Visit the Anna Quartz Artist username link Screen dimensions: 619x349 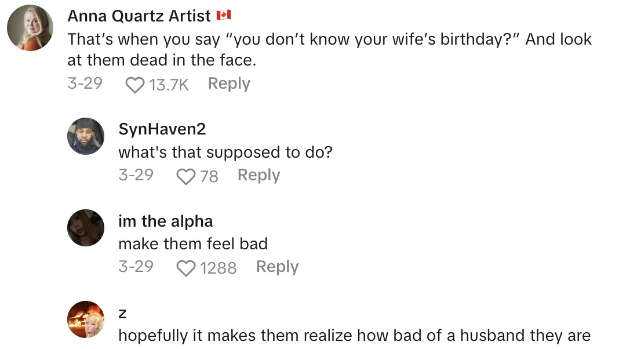pos(139,16)
